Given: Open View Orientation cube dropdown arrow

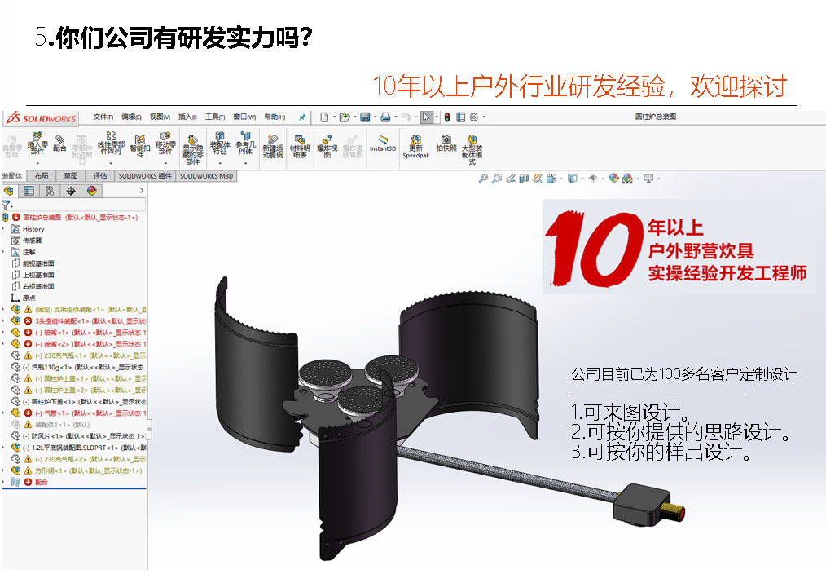Looking at the screenshot, I should pos(561,179).
